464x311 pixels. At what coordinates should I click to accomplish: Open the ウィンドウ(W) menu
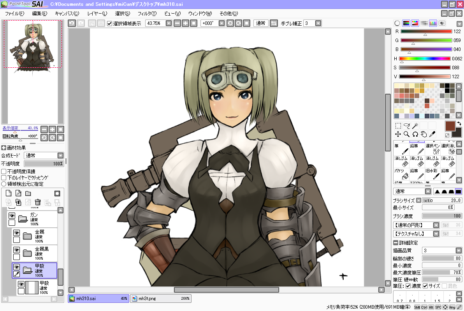tap(200, 14)
